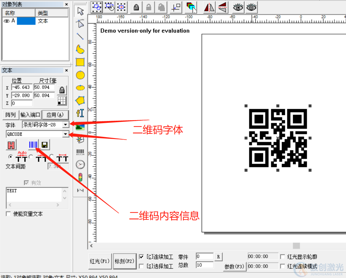Select the rectangle tool
The width and height of the screenshot is (346, 278).
[80, 62]
